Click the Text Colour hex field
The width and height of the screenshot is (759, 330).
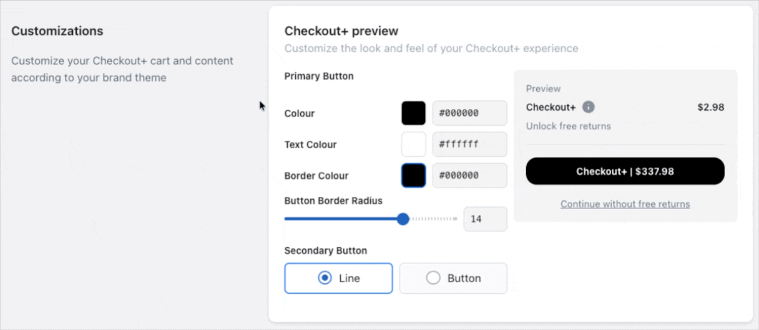tap(469, 144)
